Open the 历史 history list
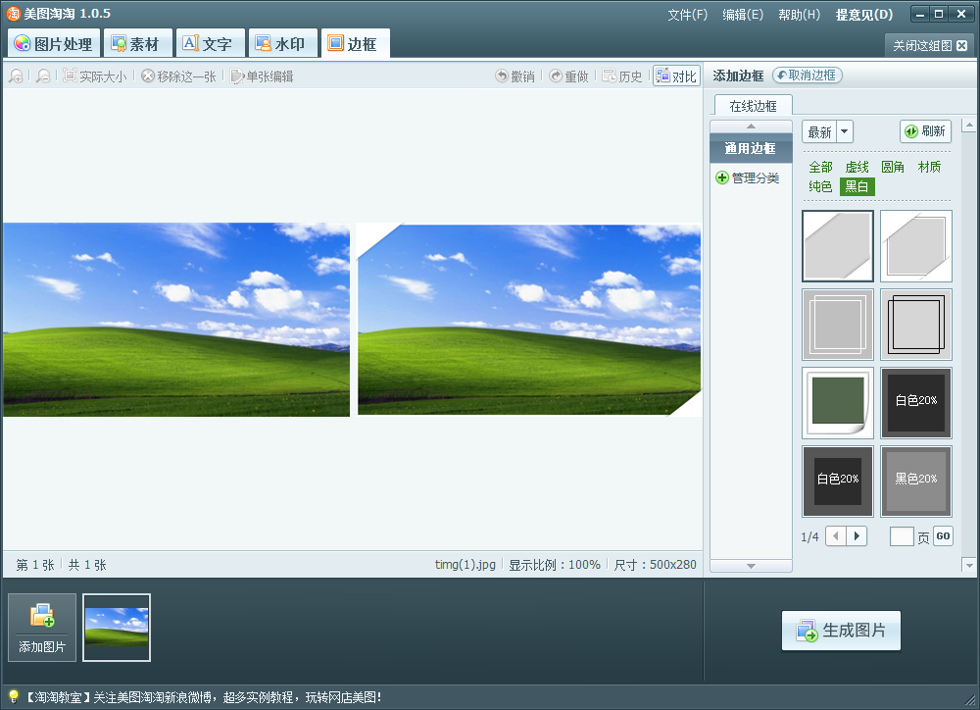980x710 pixels. tap(622, 76)
